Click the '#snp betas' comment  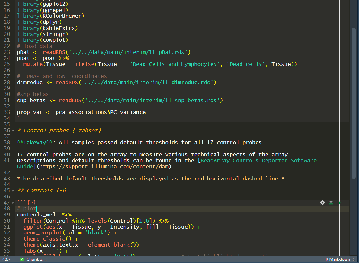[33, 94]
